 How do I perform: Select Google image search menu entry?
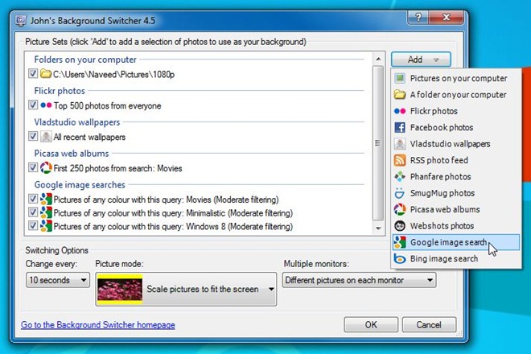[456, 242]
